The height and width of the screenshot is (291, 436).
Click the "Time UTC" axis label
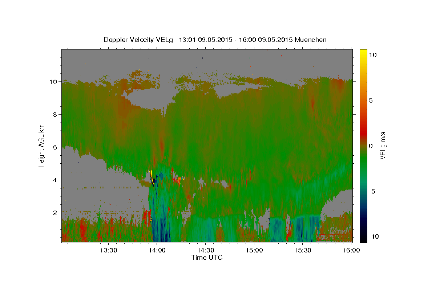tap(207, 258)
